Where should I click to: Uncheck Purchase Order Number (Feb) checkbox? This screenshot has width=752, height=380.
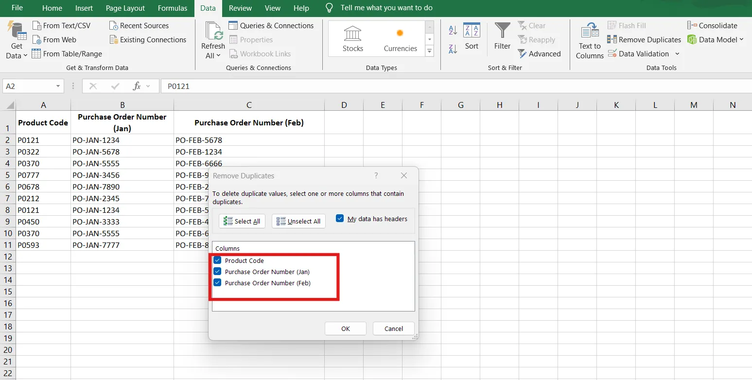(x=217, y=283)
